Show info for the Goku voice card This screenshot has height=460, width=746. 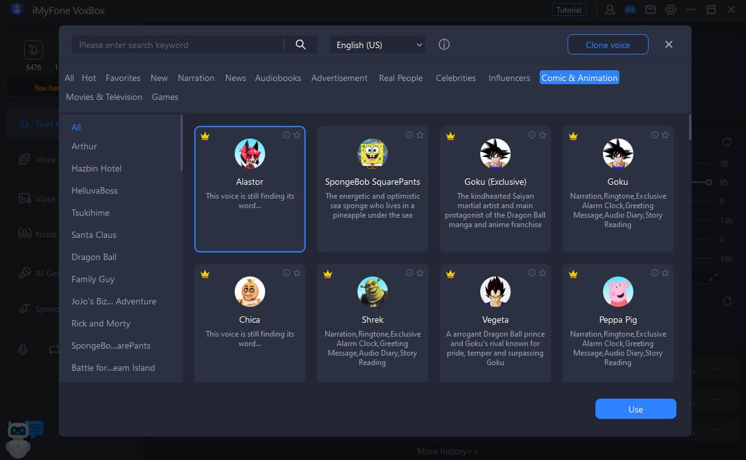pyautogui.click(x=655, y=135)
